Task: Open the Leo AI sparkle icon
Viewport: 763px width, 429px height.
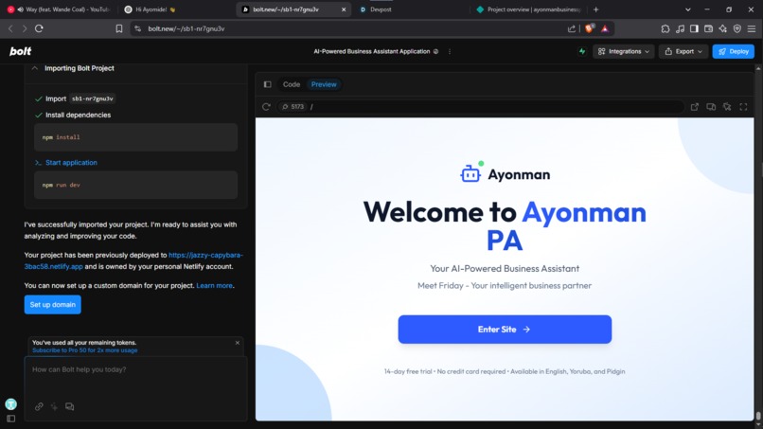Action: (723, 28)
